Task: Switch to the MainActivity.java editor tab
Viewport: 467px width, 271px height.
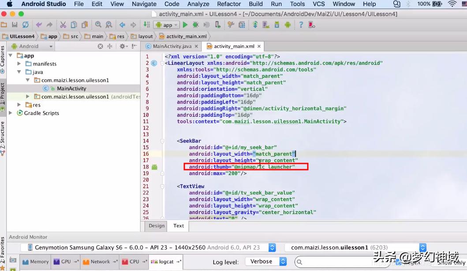Action: pyautogui.click(x=172, y=46)
